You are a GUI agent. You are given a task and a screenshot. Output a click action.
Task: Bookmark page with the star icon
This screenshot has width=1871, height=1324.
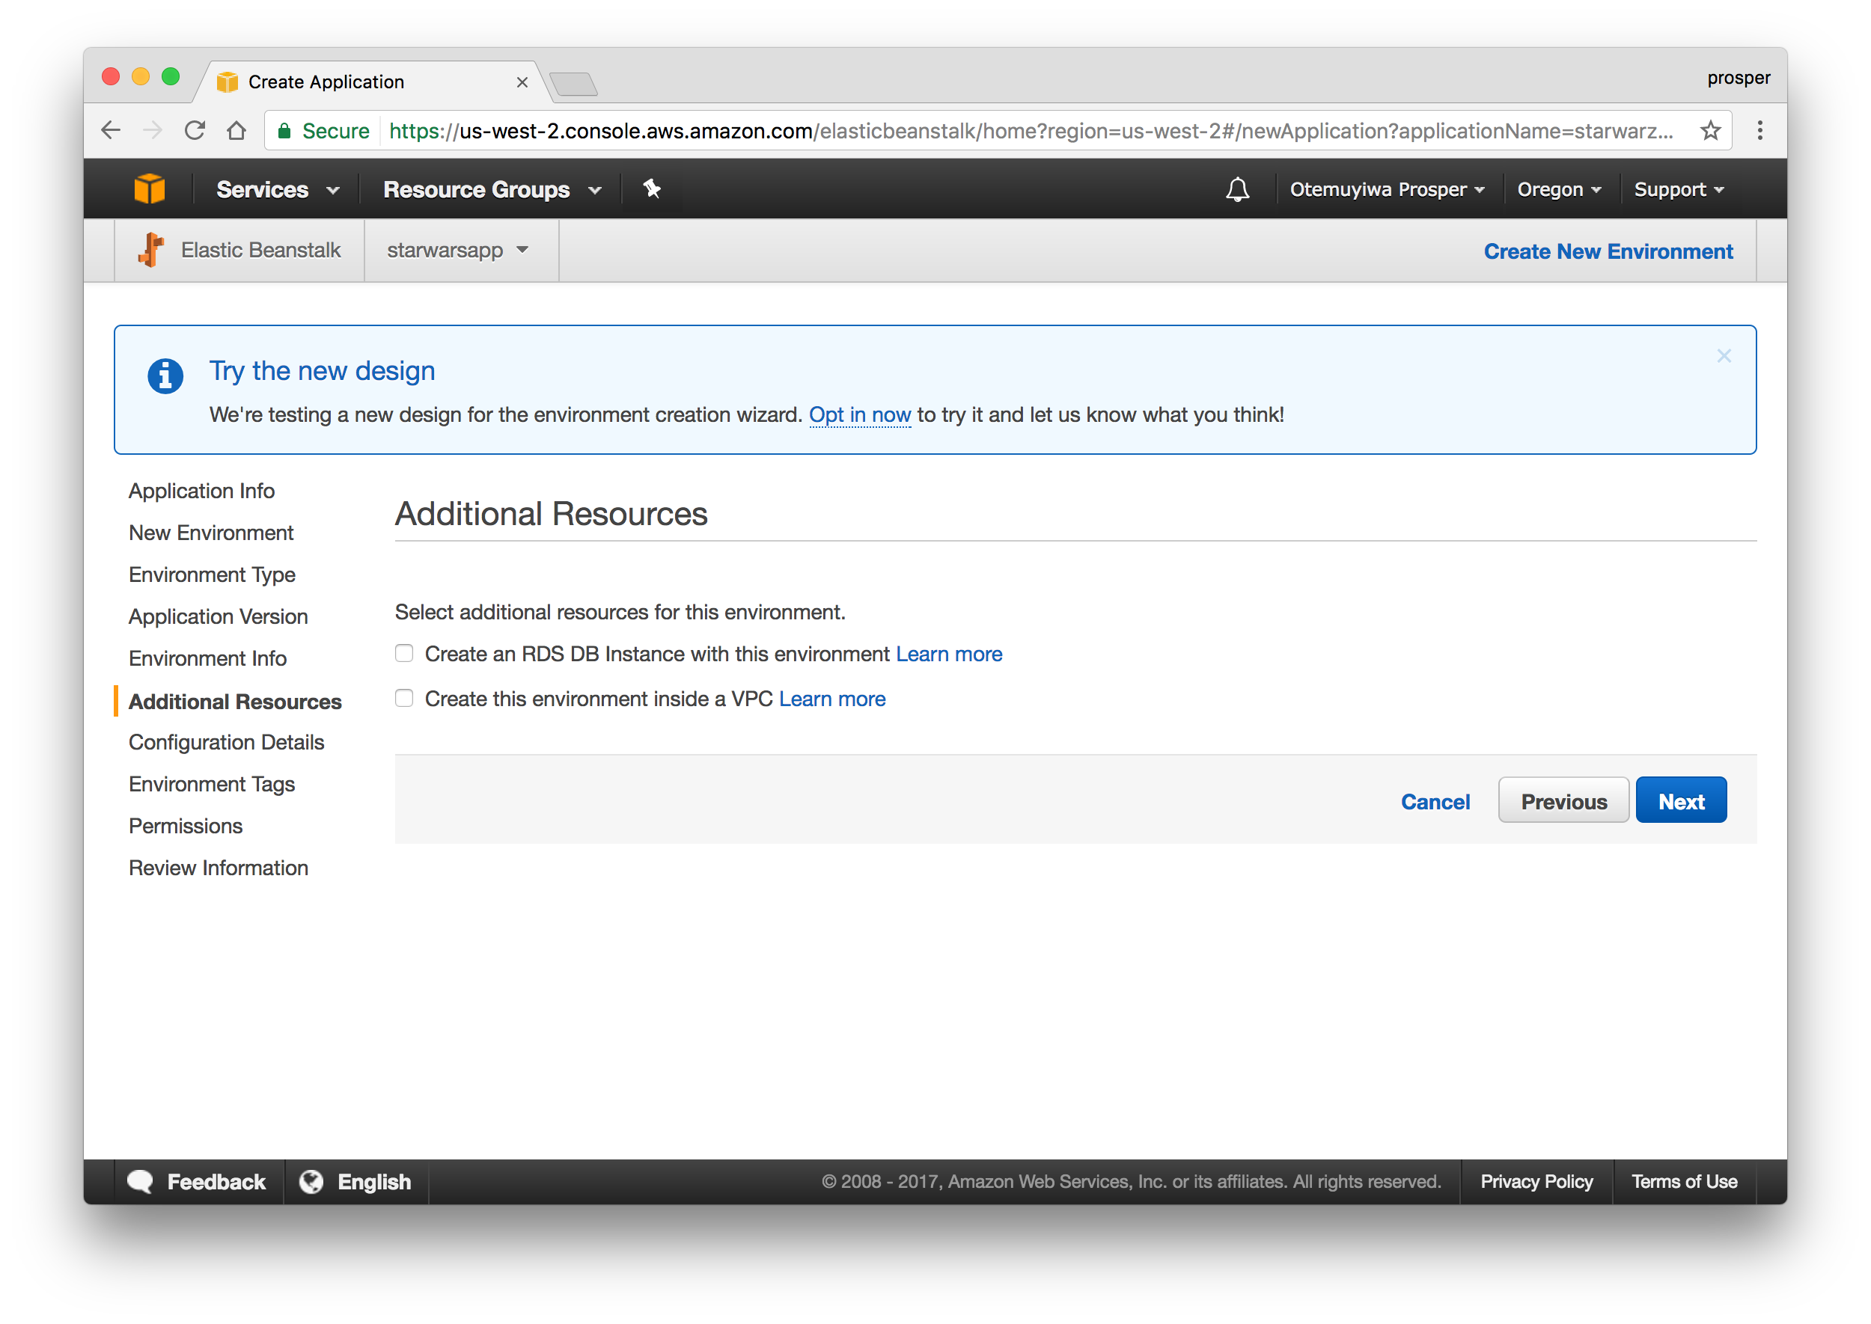(x=1709, y=131)
